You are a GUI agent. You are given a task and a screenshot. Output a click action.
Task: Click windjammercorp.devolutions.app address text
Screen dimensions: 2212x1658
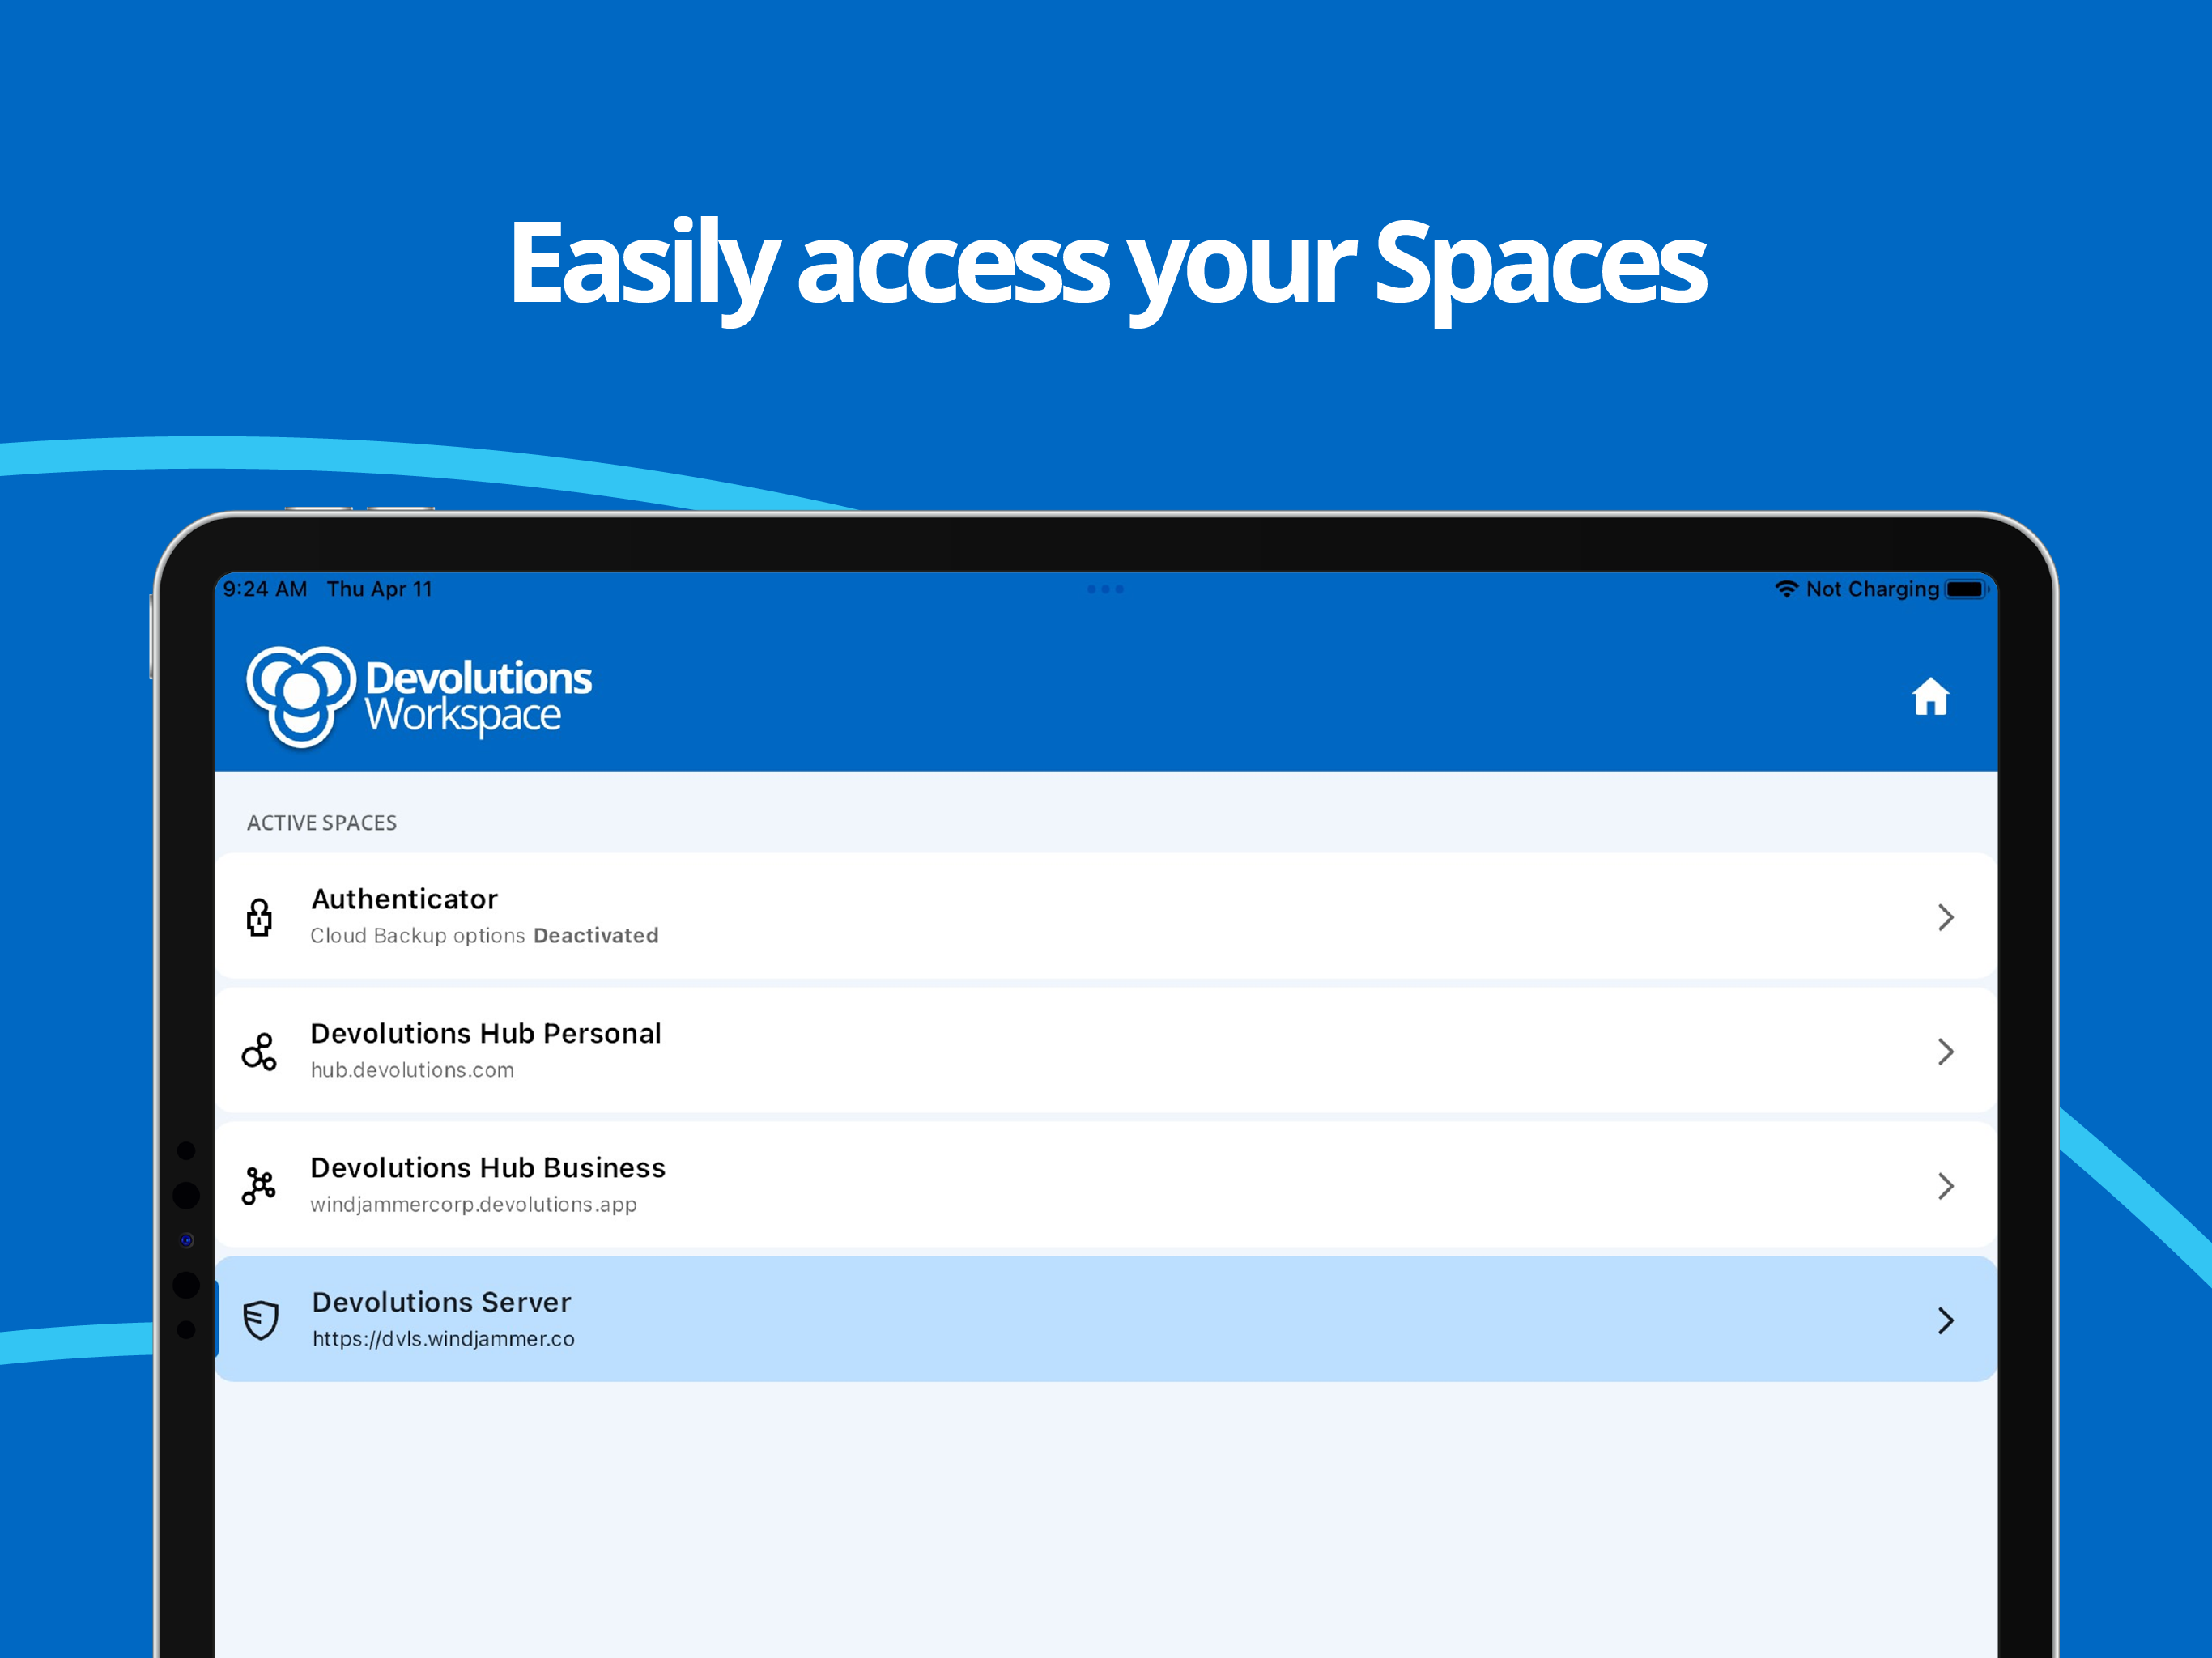[473, 1205]
